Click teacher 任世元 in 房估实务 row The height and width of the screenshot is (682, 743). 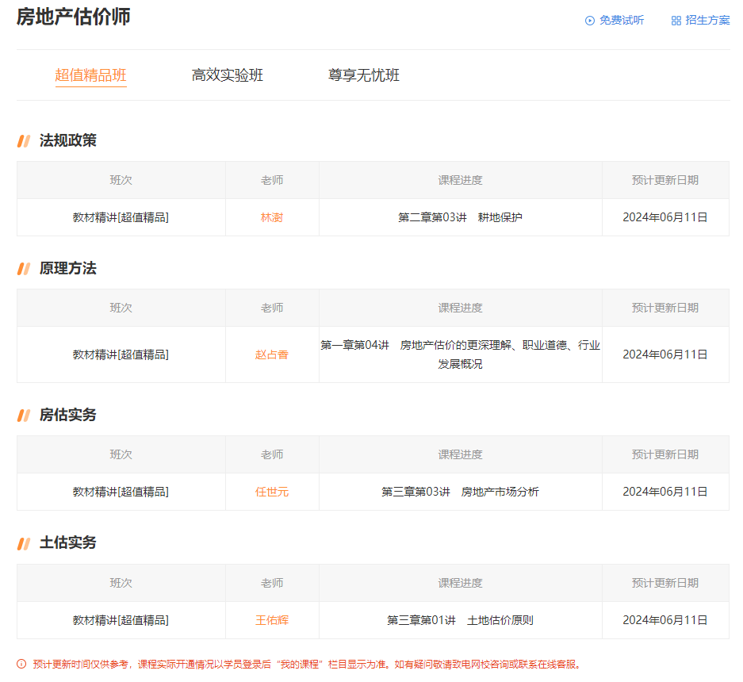tap(271, 491)
